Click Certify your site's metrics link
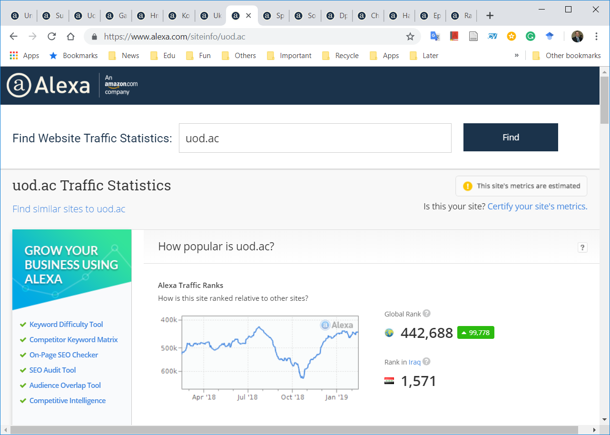The image size is (610, 435). point(537,207)
